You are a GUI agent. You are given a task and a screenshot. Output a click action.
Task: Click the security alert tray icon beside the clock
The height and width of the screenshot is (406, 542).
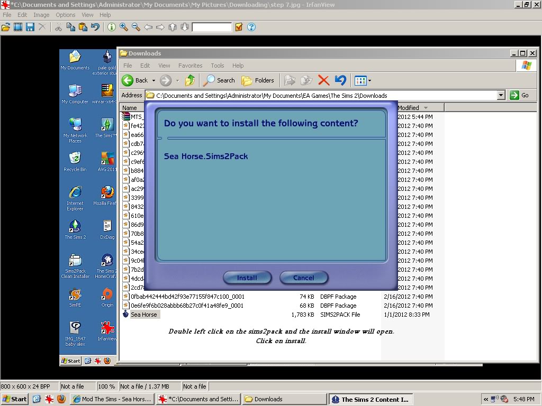504,399
